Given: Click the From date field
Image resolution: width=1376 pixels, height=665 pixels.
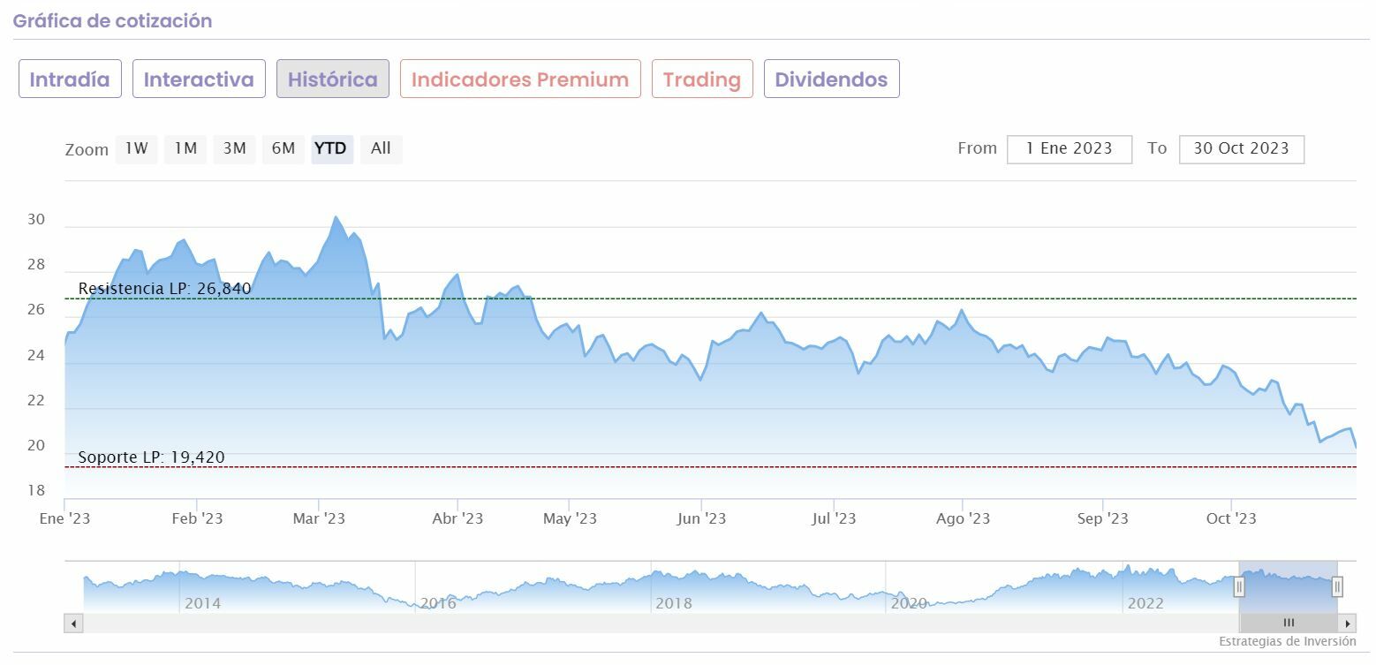Looking at the screenshot, I should (1069, 149).
